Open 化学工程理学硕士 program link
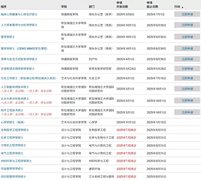 point(12,138)
